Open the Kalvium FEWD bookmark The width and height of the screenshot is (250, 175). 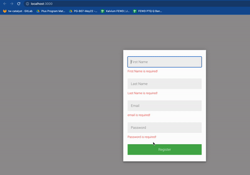pyautogui.click(x=115, y=11)
